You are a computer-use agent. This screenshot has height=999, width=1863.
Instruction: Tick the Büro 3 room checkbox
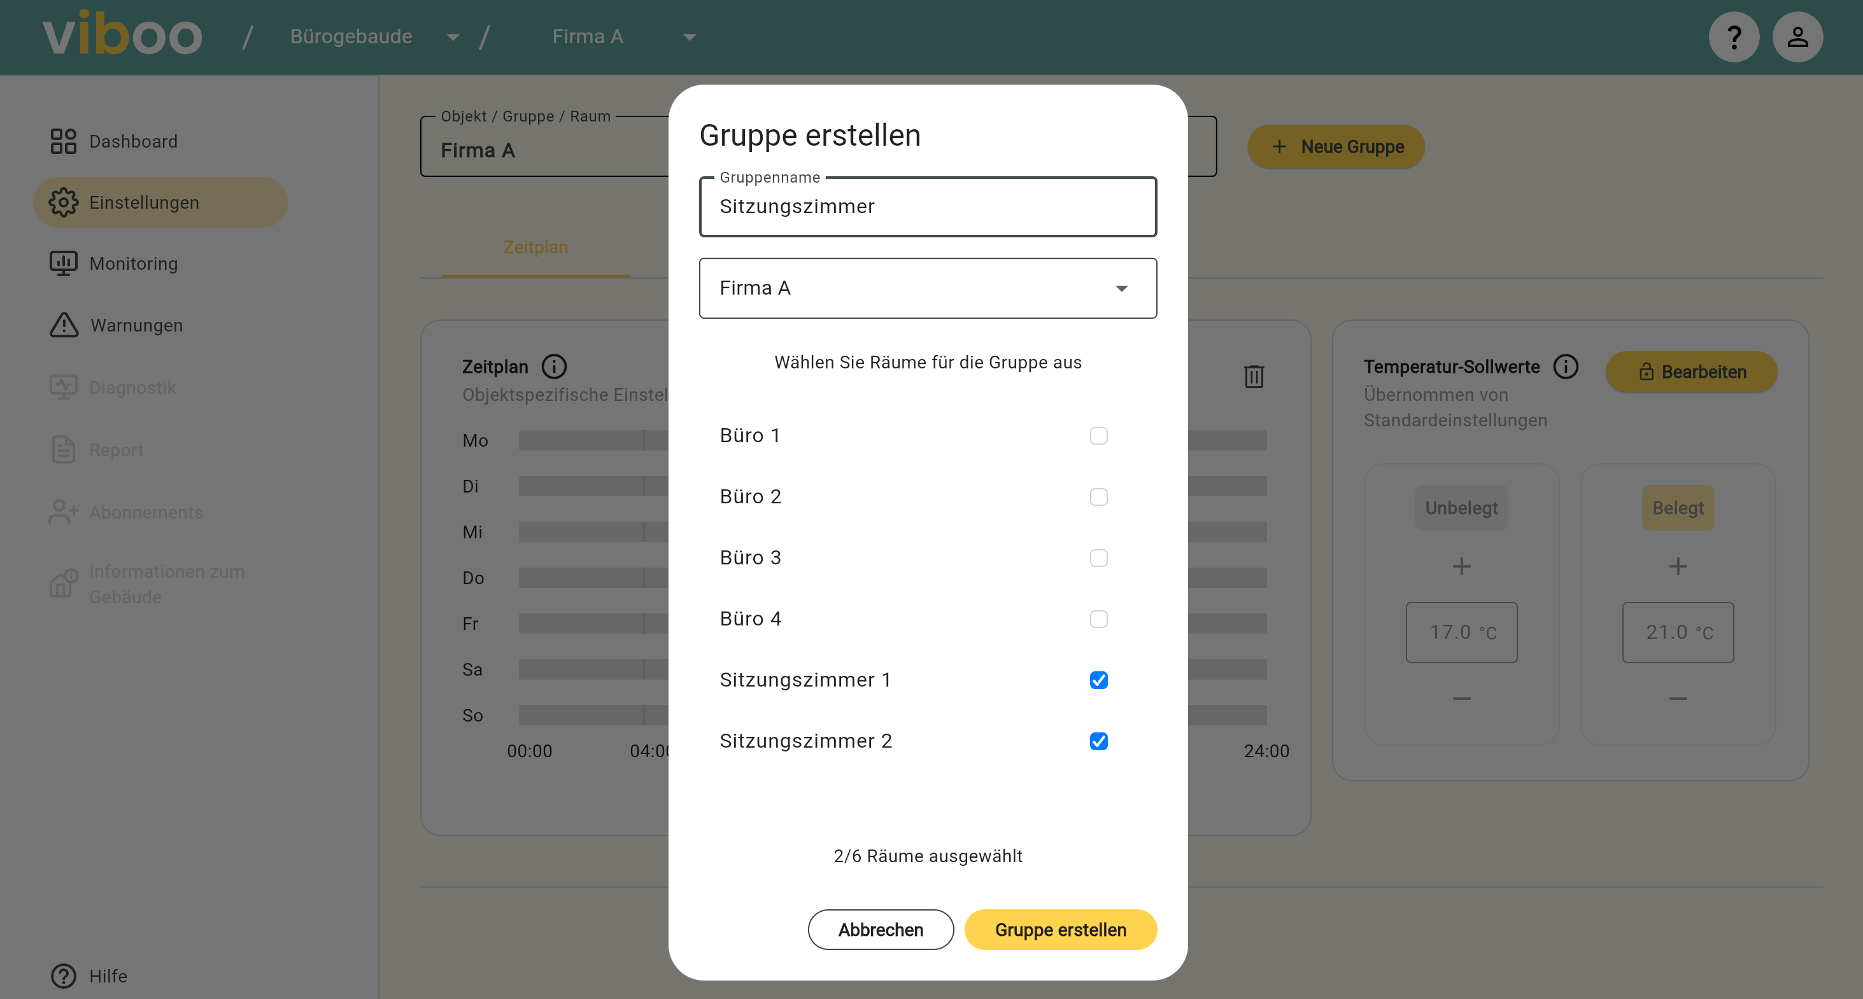[1098, 558]
